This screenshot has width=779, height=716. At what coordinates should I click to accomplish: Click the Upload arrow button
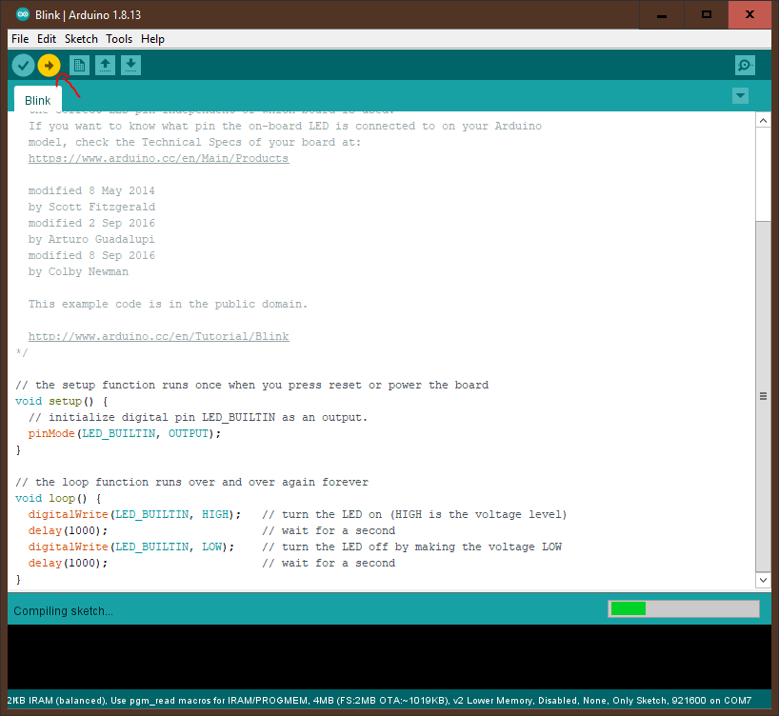(x=49, y=65)
